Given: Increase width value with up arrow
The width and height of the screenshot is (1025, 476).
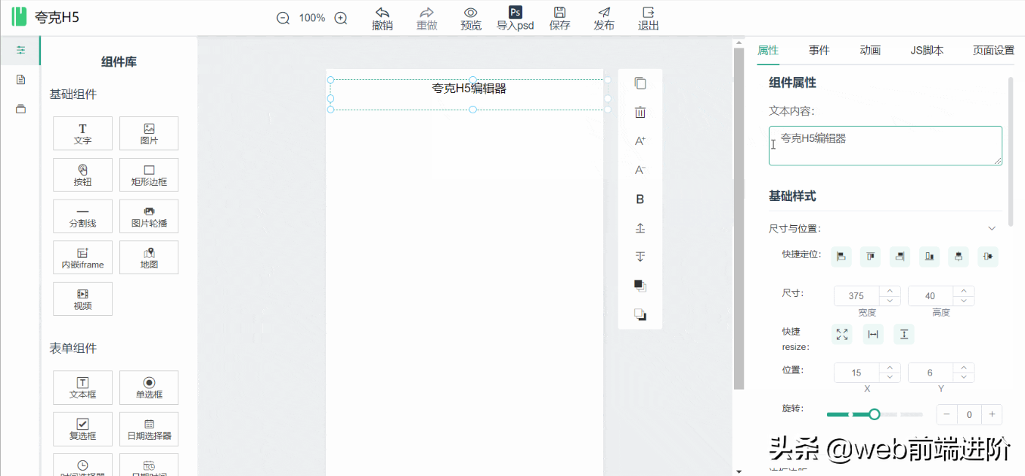Looking at the screenshot, I should click(x=890, y=291).
